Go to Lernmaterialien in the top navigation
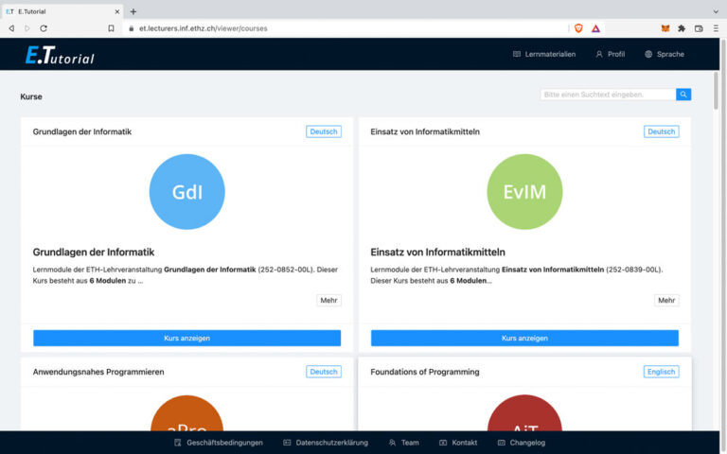Screen dimensions: 727x454 (x=543, y=54)
